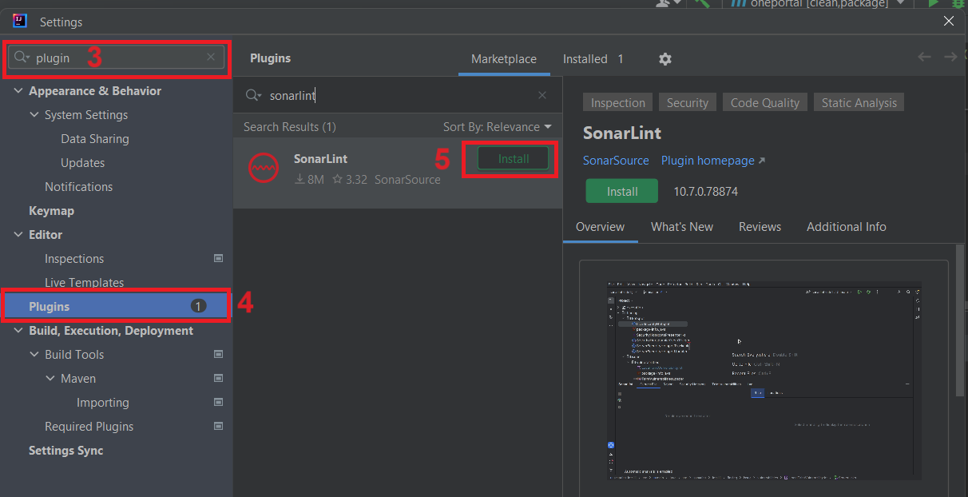
Task: Click the project-level icon on the Maven row
Action: coord(219,379)
